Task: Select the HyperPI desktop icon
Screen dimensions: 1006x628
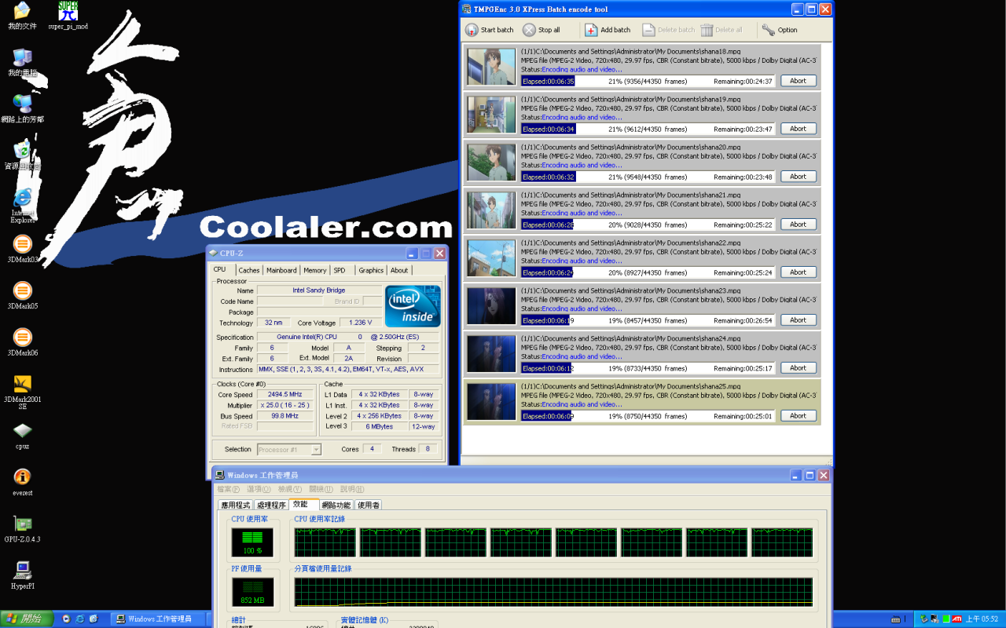Action: [23, 575]
